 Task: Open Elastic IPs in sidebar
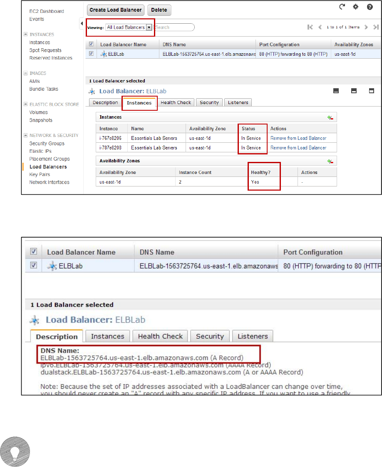click(x=40, y=152)
